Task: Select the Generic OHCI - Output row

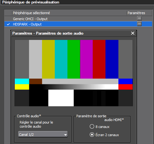Action: 78,19
